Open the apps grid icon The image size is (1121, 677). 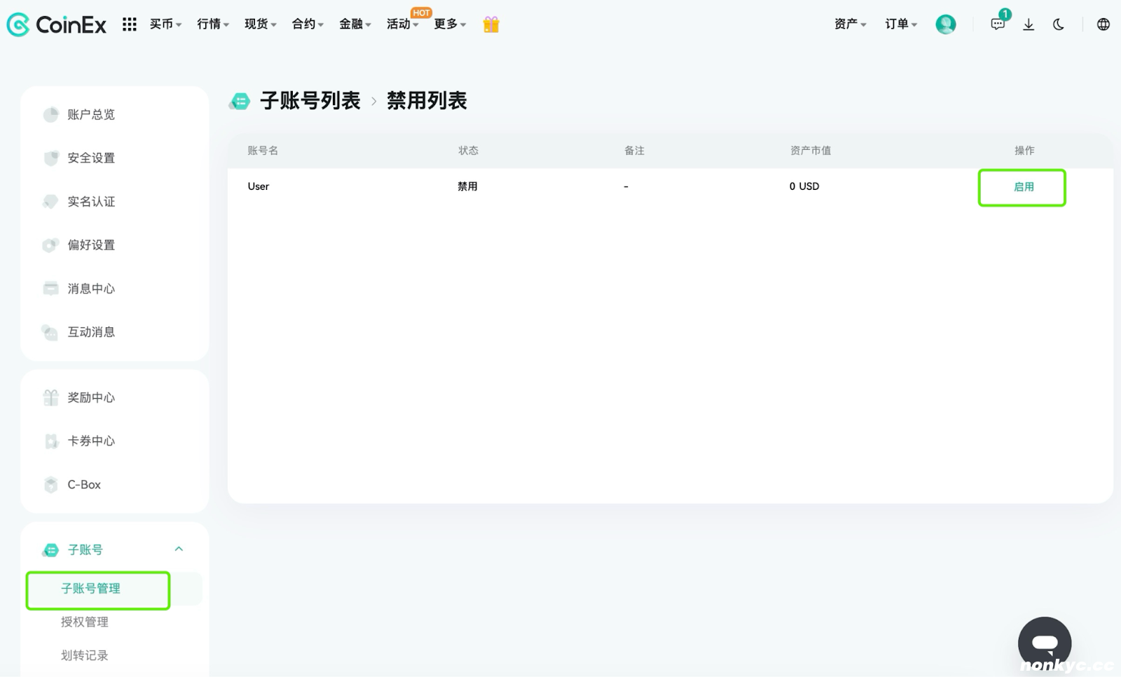pyautogui.click(x=129, y=25)
